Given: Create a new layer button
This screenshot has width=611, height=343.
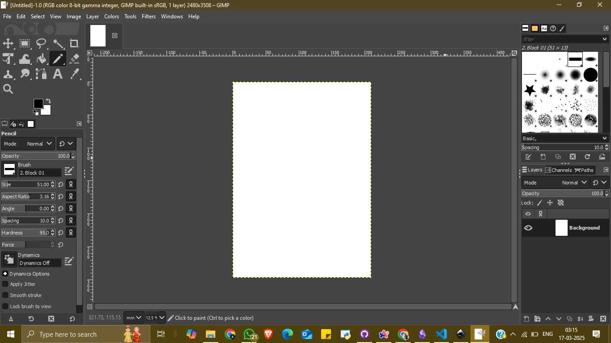Looking at the screenshot, I should 526,318.
